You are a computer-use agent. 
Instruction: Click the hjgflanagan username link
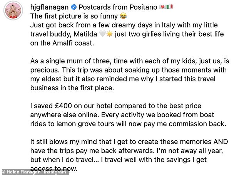pos(49,7)
